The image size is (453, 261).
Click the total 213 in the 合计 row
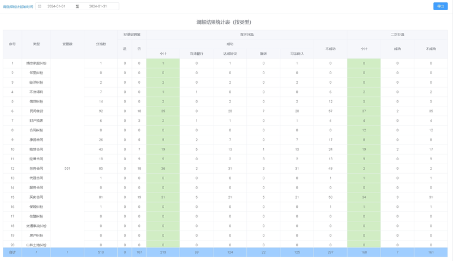163,252
